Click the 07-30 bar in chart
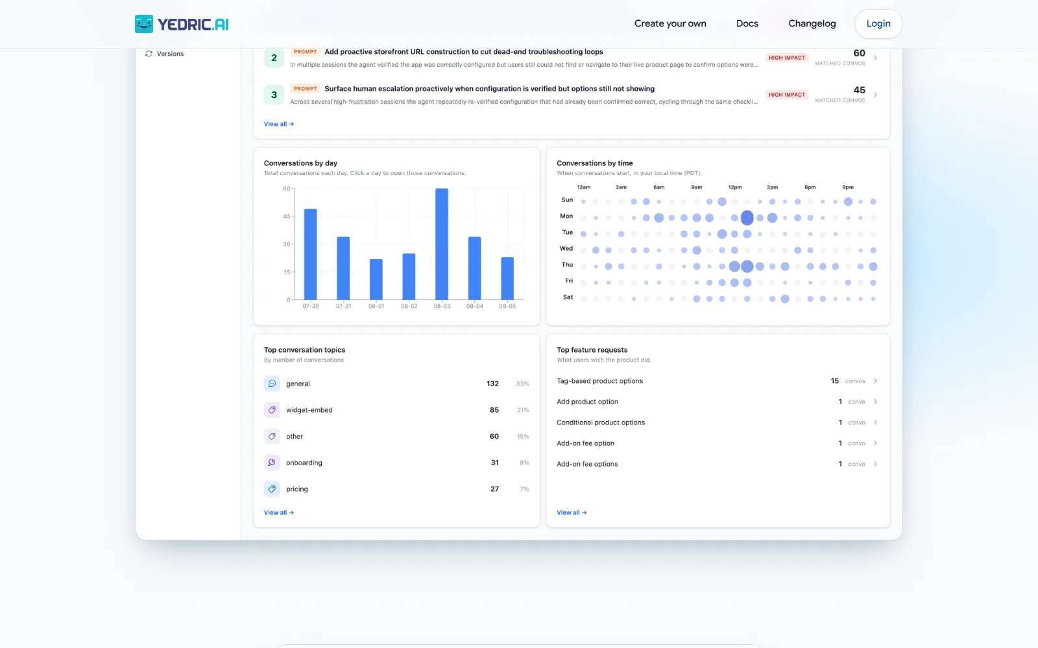 [311, 254]
